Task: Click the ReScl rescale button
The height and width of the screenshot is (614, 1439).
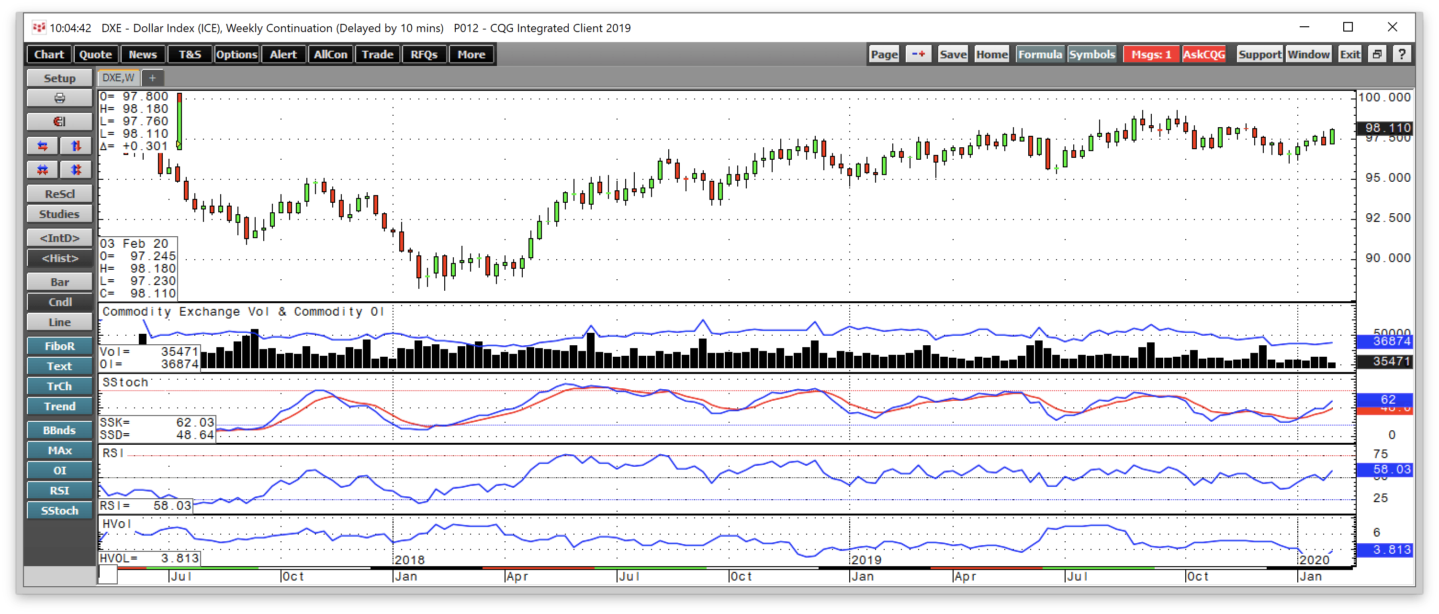Action: click(59, 194)
